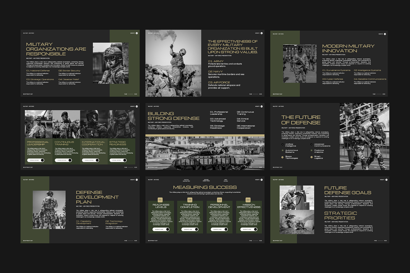This screenshot has width=410, height=273.
Task: Click the 03 number badge above Personnel Development
Action: tap(219, 200)
